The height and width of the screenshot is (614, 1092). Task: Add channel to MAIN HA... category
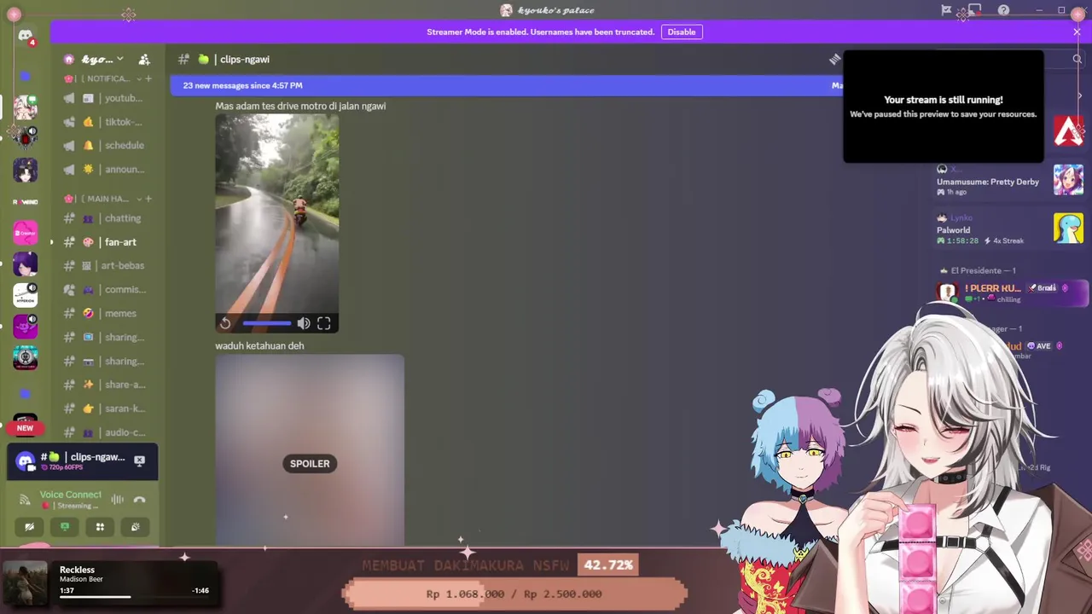coord(148,199)
